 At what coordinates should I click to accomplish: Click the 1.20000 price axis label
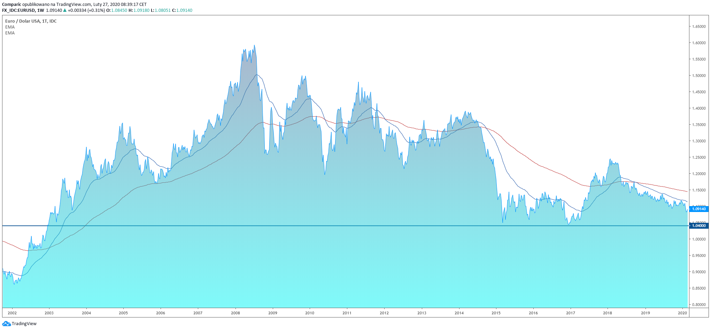click(x=699, y=174)
